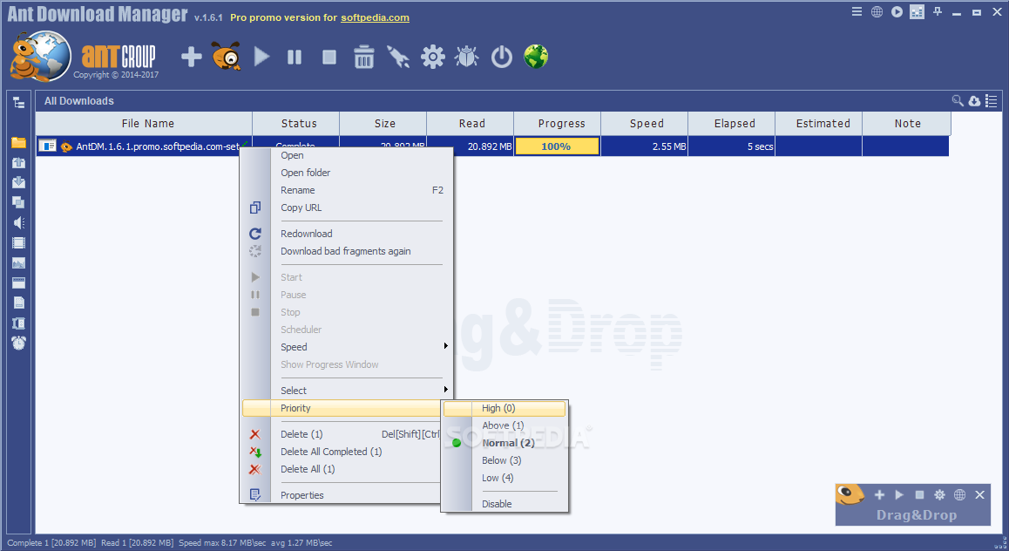Choose Disable in the priority submenu
The image size is (1009, 551).
(x=504, y=504)
